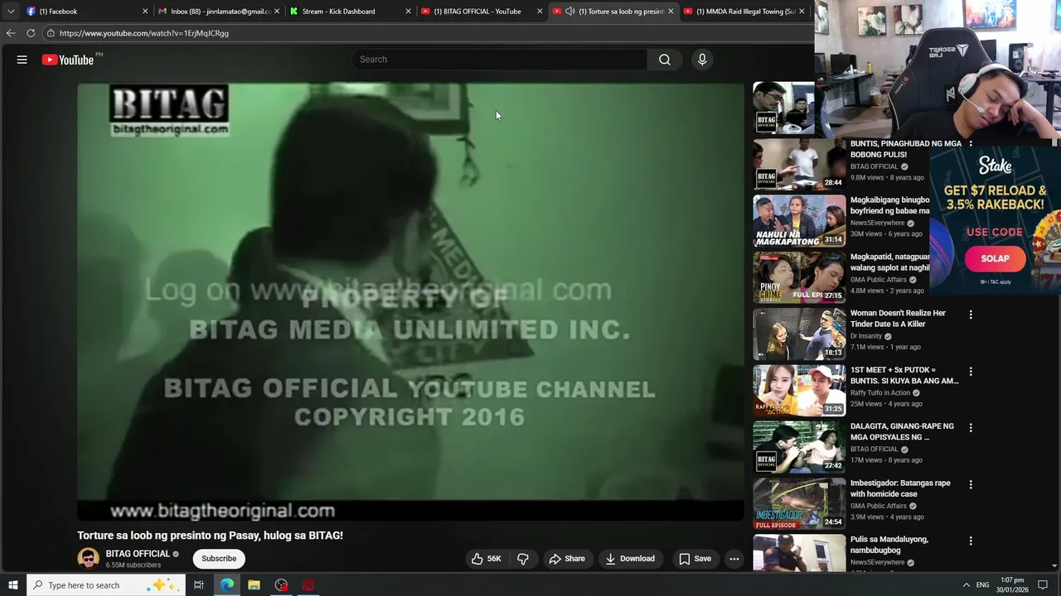Viewport: 1061px width, 596px height.
Task: Open options for Imbestigador Batangas rape video
Action: tap(971, 484)
